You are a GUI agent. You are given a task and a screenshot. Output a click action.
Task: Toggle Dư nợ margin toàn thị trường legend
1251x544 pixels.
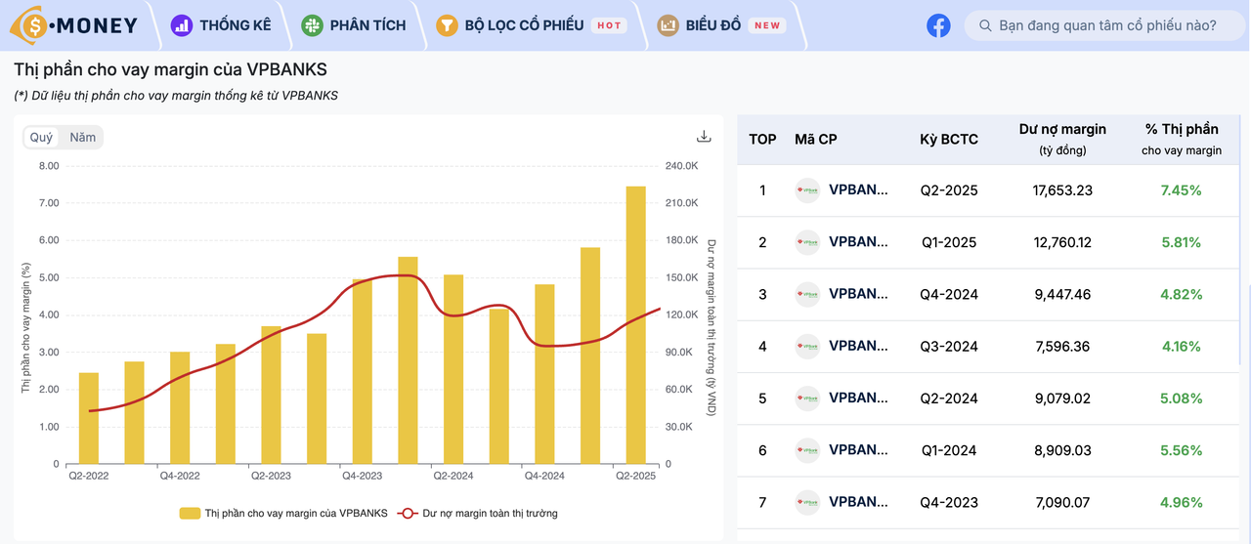pyautogui.click(x=478, y=513)
